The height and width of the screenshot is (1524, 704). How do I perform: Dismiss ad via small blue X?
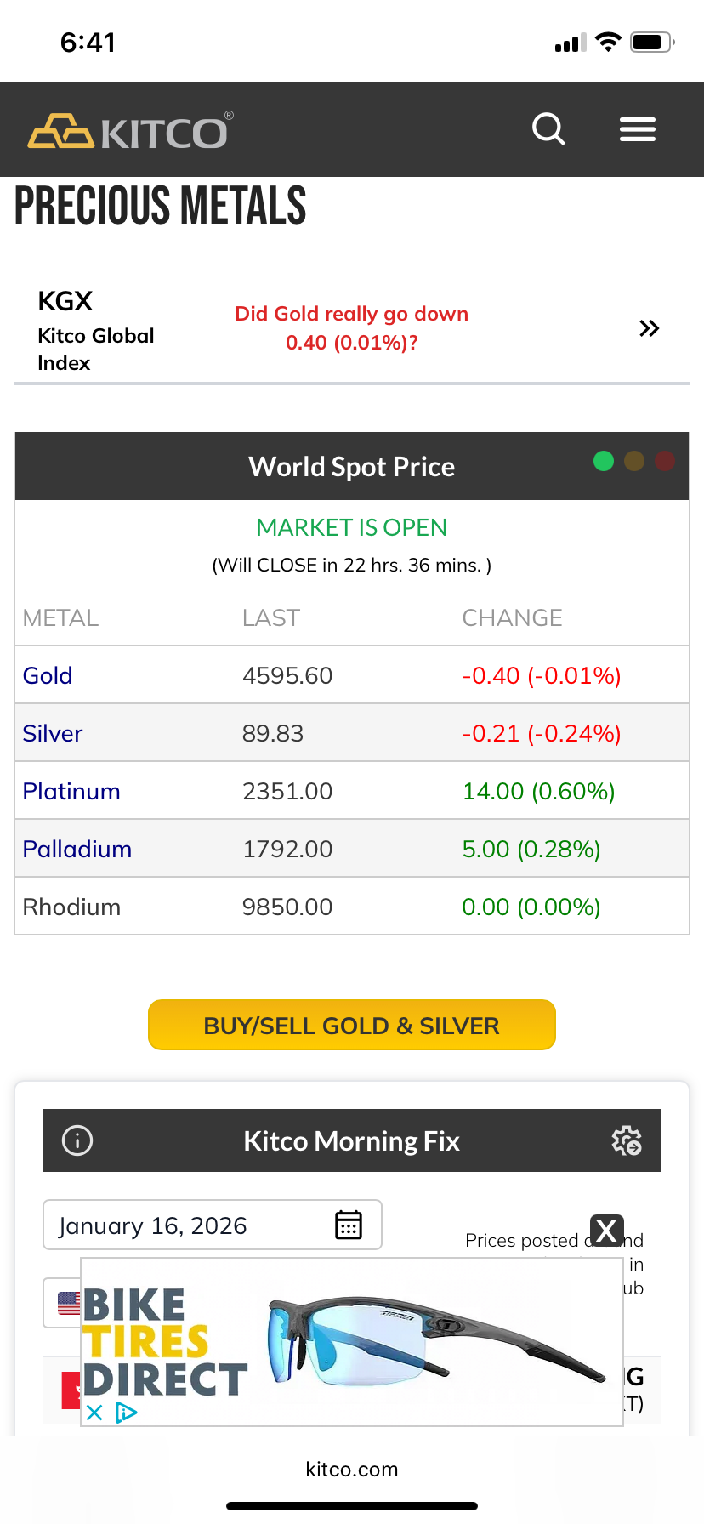pyautogui.click(x=94, y=1413)
